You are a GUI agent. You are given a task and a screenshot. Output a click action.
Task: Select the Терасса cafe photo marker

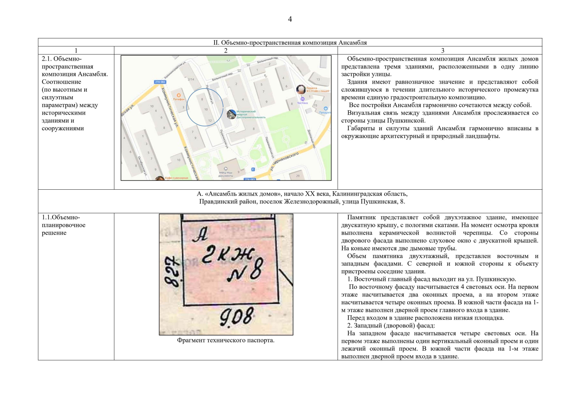click(x=301, y=89)
